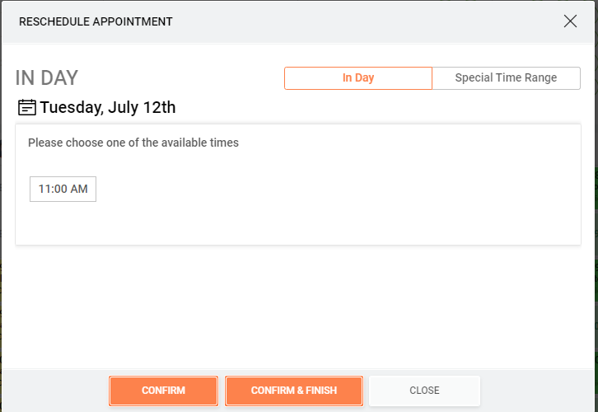Click the CLOSE button in the footer

pyautogui.click(x=424, y=391)
